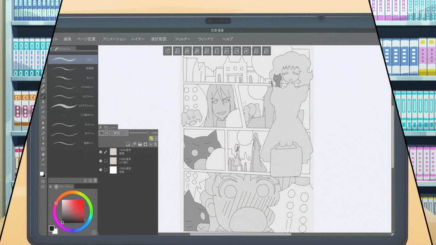
Task: Open the フィルター menu
Action: coord(182,39)
